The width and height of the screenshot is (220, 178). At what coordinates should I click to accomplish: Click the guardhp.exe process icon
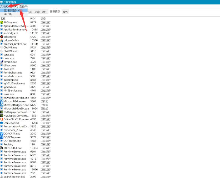click(x=2, y=80)
